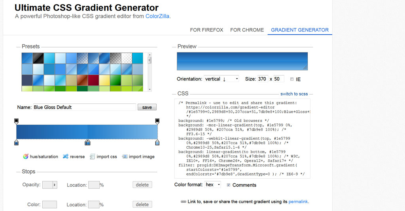Click the presets panel scrollbar

[150, 71]
